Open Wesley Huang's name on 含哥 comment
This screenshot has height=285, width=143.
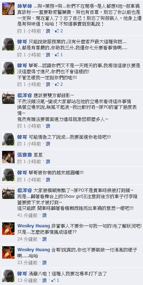[x=33, y=249]
